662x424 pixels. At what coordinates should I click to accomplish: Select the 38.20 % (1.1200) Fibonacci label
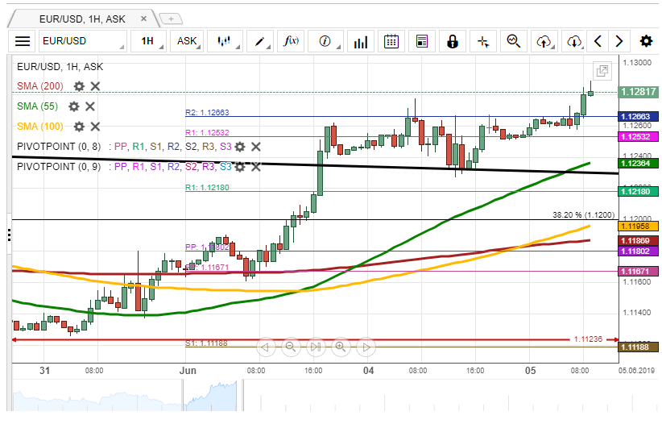click(x=583, y=215)
